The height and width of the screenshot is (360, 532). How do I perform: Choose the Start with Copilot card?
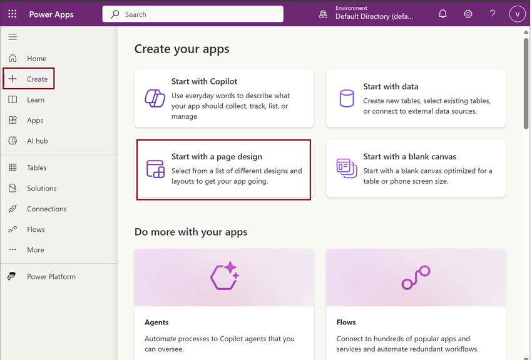pyautogui.click(x=224, y=98)
